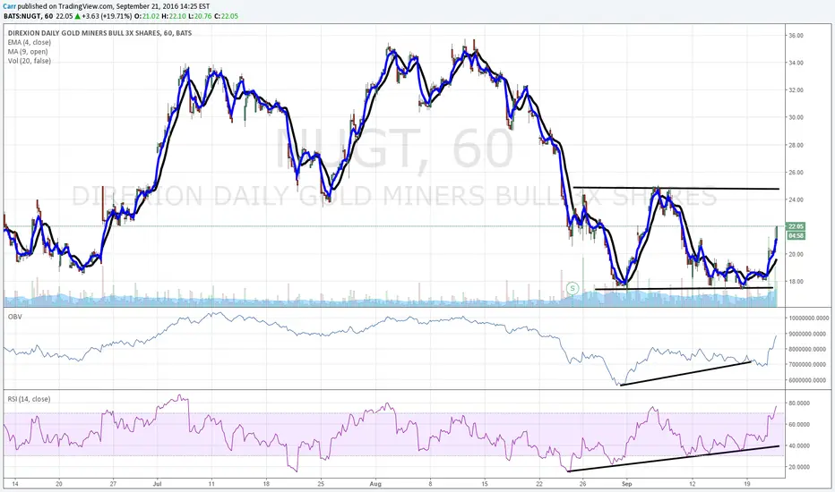Click the "36.00" price axis label
Viewport: 835px width, 492px height.
click(796, 36)
